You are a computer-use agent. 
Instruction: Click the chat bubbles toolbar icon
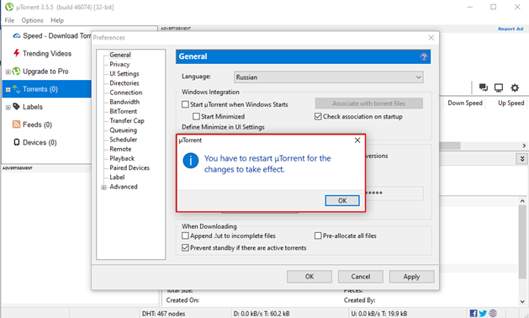(x=483, y=87)
